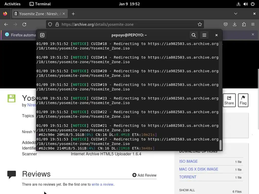
Task: Open a new browser tab
Action: 73,14
